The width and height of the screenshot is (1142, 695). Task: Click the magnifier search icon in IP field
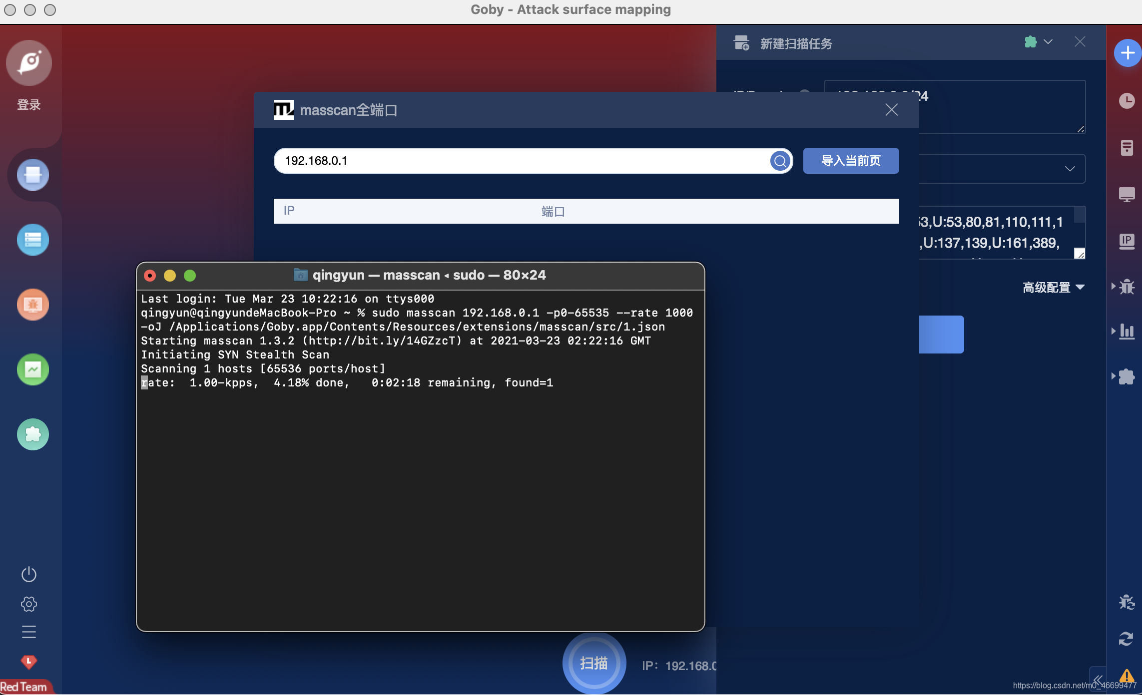[780, 161]
